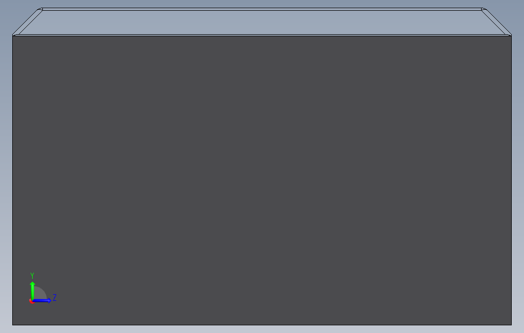Select the narrow back chamfer strip on top

[262, 9]
